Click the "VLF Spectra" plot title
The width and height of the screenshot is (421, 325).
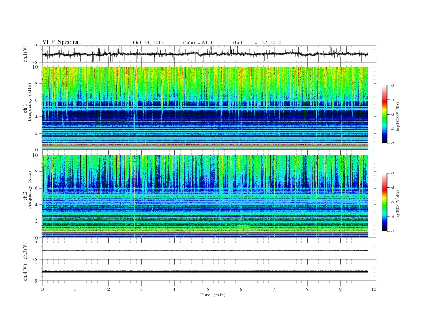tap(60, 42)
